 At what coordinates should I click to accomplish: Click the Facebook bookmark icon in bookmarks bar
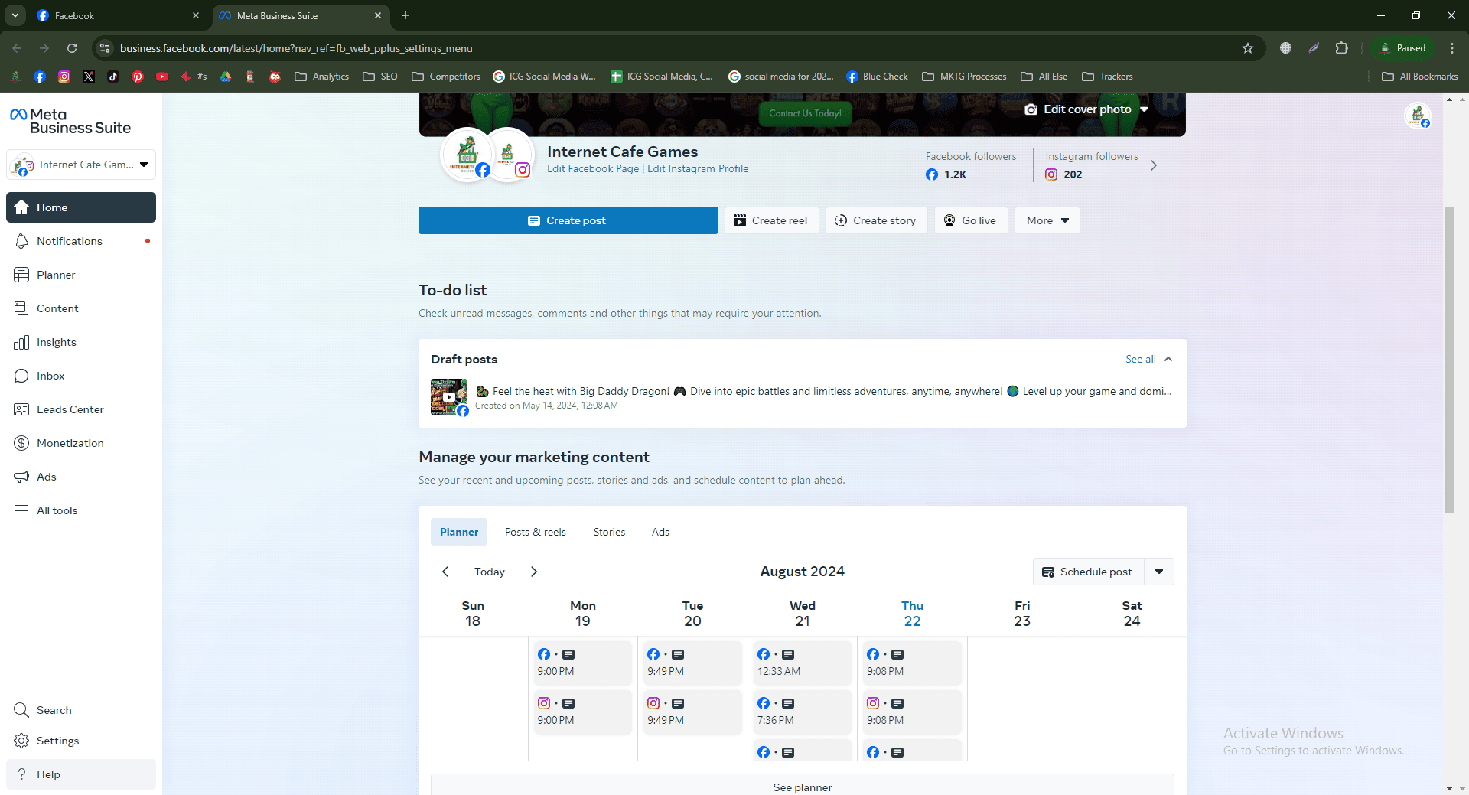pos(40,77)
